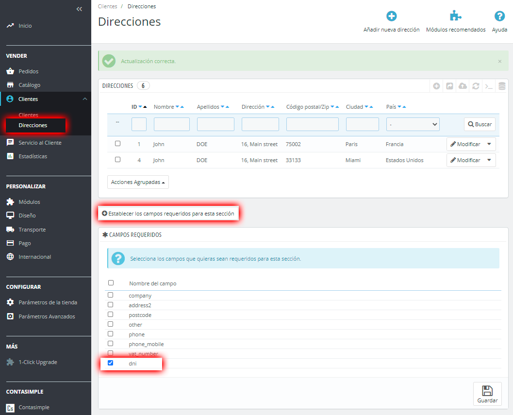The height and width of the screenshot is (415, 513).
Task: Click add new plus icon in table toolbar
Action: pyautogui.click(x=436, y=86)
